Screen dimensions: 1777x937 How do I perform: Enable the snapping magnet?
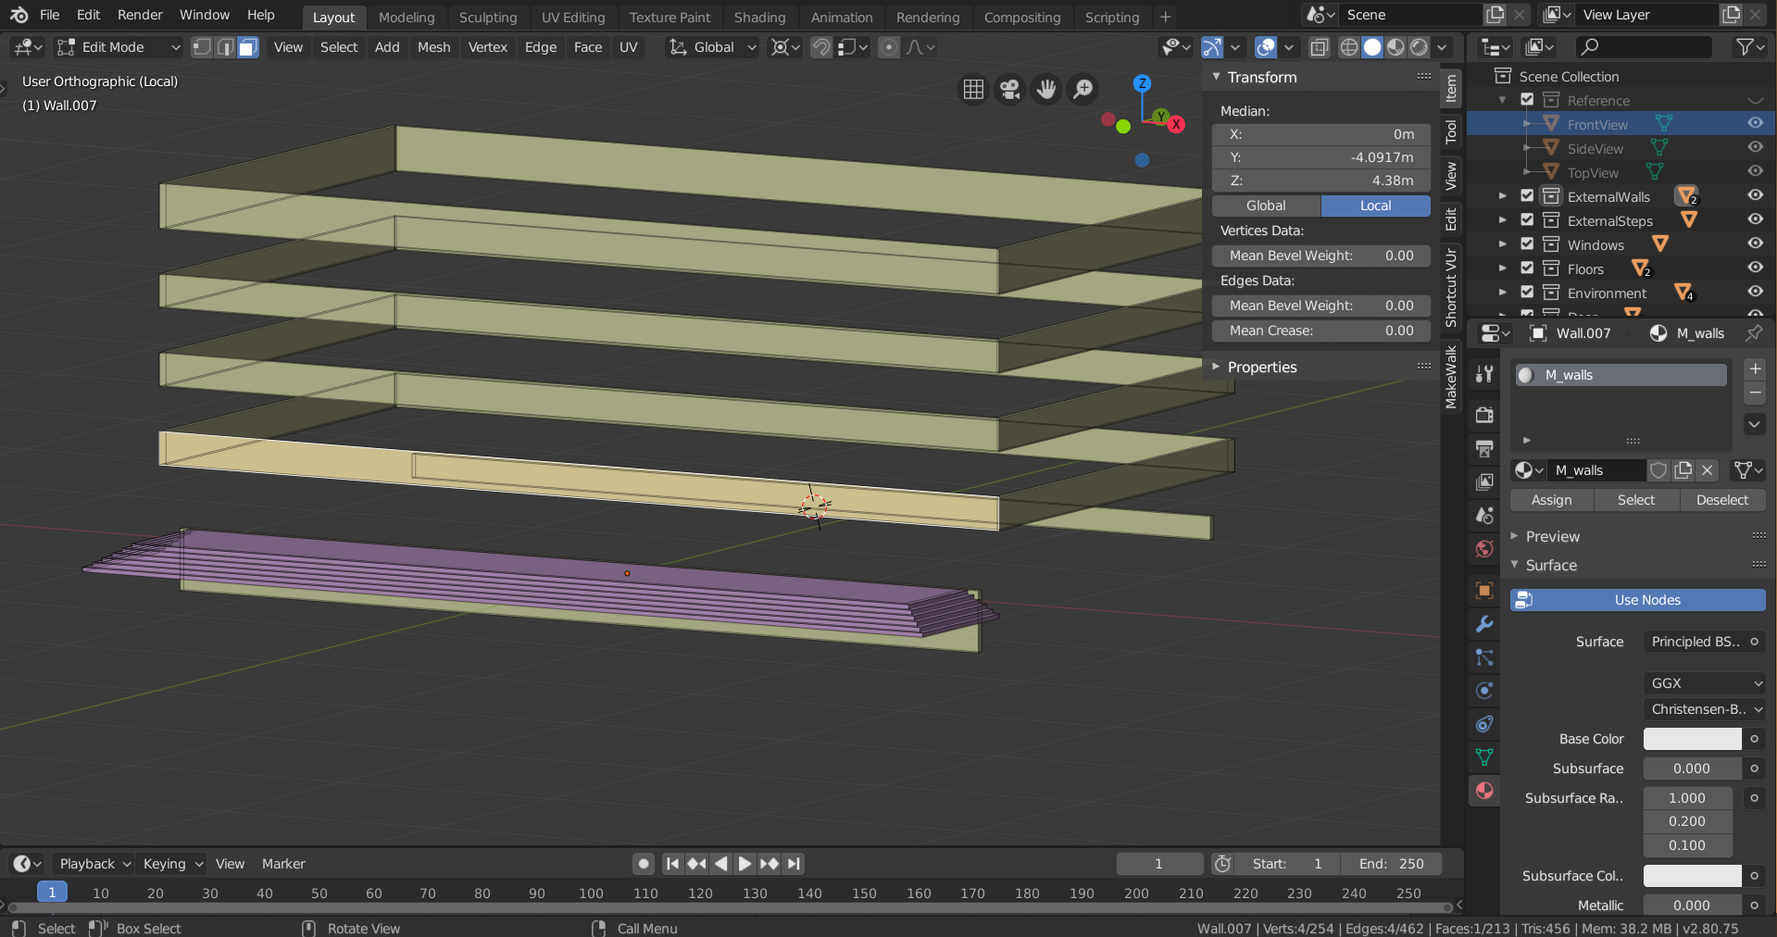click(820, 47)
